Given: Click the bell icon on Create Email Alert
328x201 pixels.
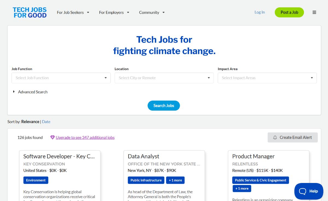Looking at the screenshot, I should (x=275, y=137).
